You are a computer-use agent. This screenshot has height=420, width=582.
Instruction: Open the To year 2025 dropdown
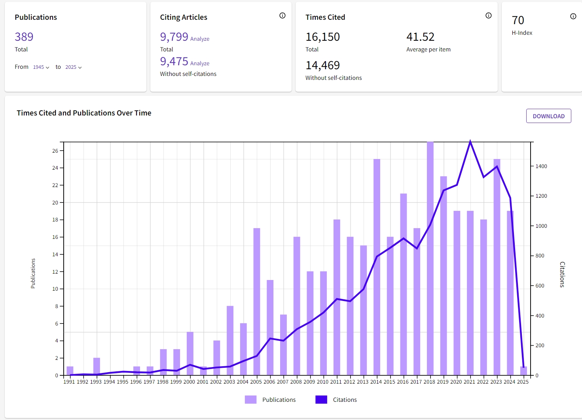(74, 67)
